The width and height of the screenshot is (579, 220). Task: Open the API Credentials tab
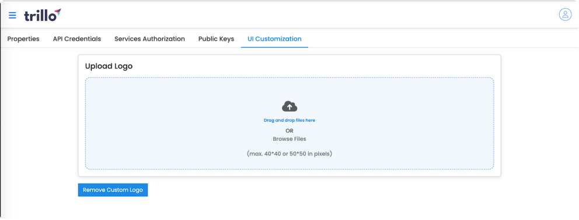coord(77,38)
